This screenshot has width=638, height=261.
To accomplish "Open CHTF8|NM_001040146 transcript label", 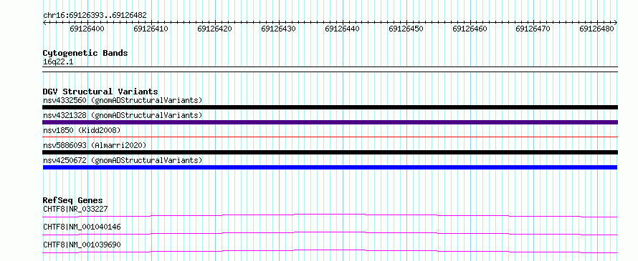I will 82,227.
